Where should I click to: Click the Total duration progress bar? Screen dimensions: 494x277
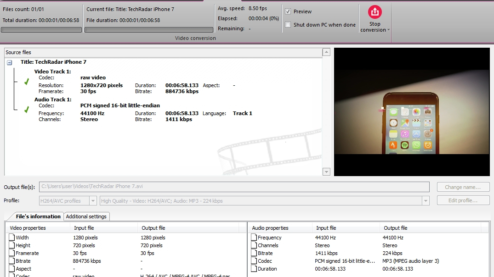click(41, 30)
